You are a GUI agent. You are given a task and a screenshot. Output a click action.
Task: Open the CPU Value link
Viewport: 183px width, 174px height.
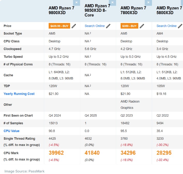(x=11, y=131)
